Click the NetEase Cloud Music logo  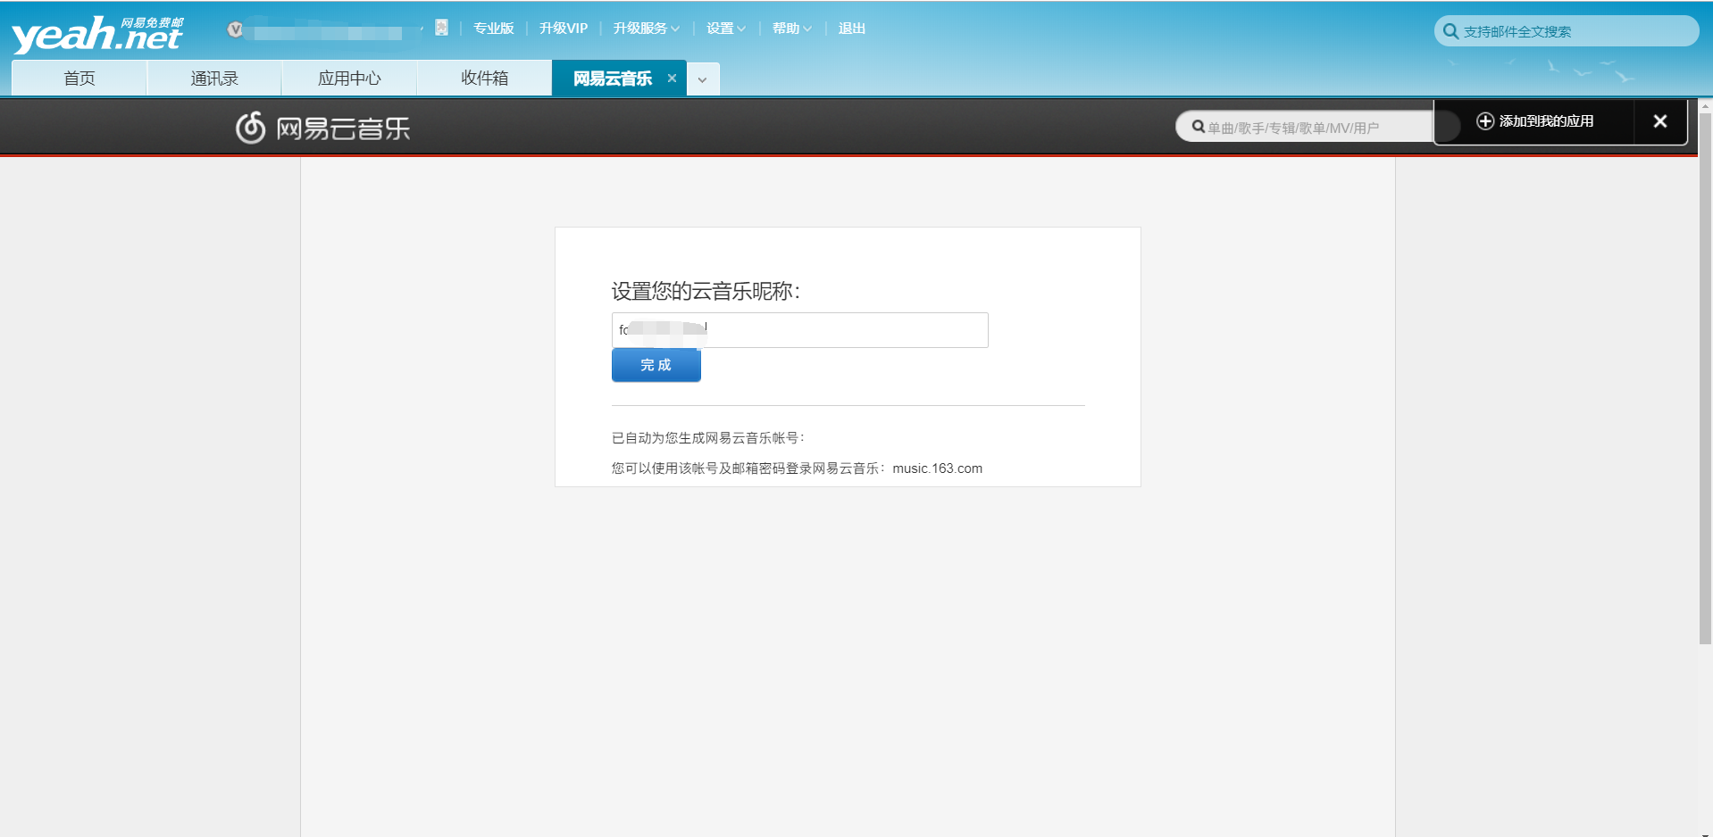[x=322, y=128]
